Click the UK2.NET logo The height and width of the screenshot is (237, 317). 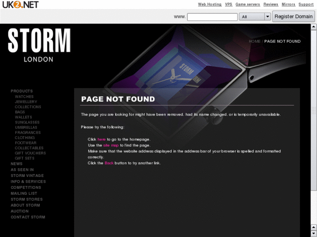click(20, 4)
